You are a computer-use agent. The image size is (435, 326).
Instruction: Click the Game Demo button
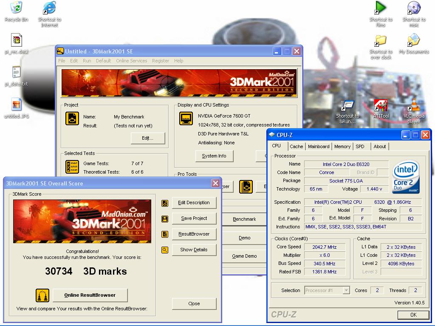(244, 256)
